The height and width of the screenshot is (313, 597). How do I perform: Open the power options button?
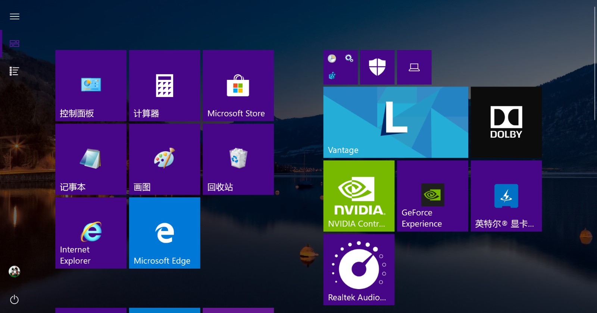[15, 300]
